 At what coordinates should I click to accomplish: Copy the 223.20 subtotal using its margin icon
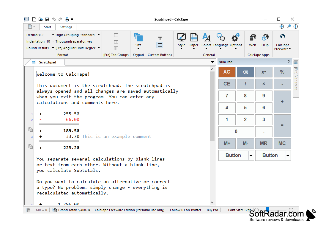click(31, 147)
